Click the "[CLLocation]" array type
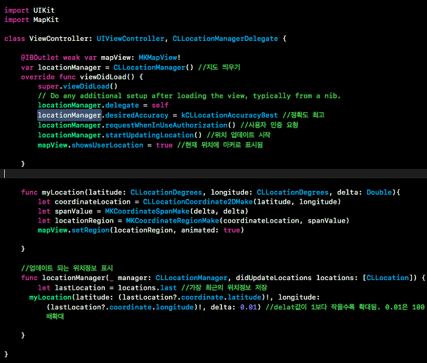The width and height of the screenshot is (427, 363). click(x=388, y=278)
